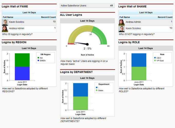The image size is (175, 128).
Task: Click the caption about adoption by different REGIONS
Action: pos(25,90)
